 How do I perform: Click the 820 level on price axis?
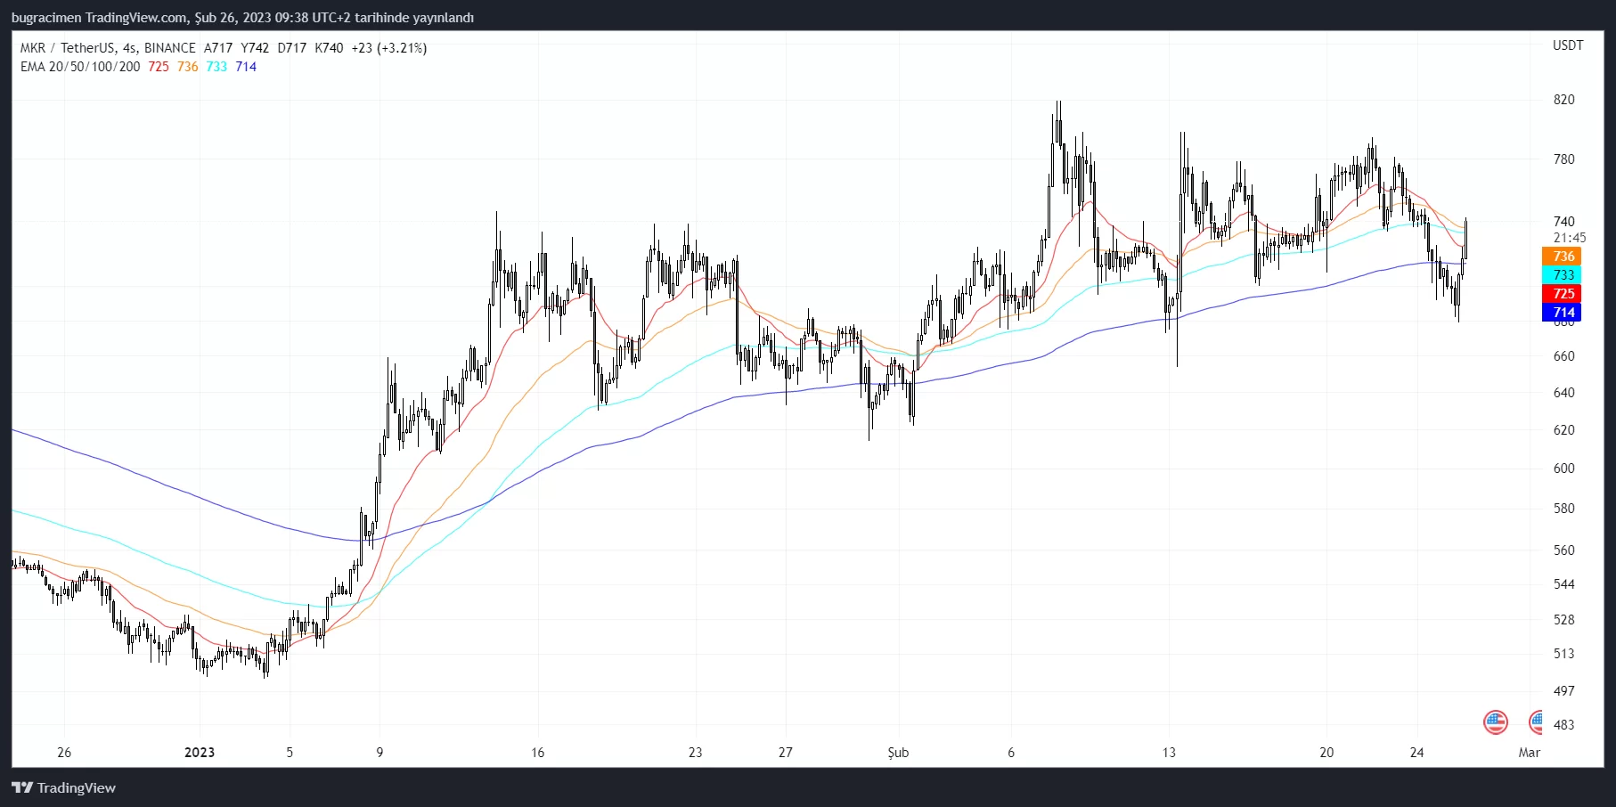(x=1563, y=100)
